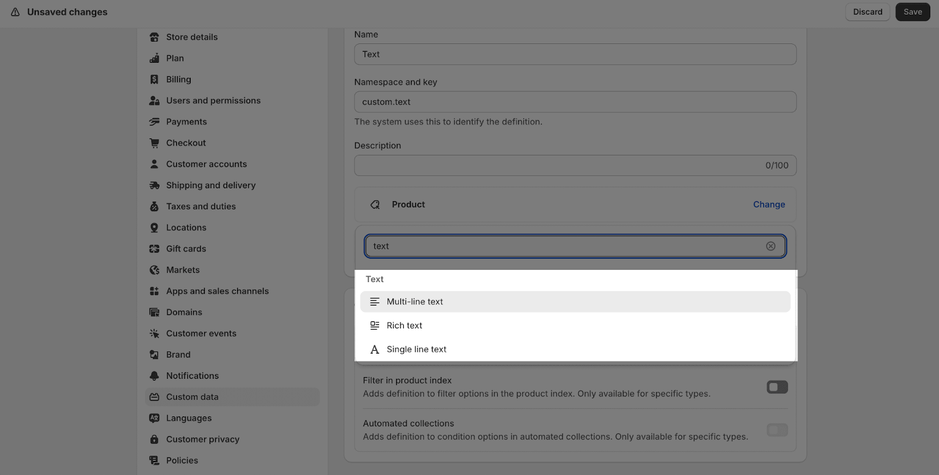The height and width of the screenshot is (475, 939).
Task: Click the Brand icon
Action: coord(154,354)
